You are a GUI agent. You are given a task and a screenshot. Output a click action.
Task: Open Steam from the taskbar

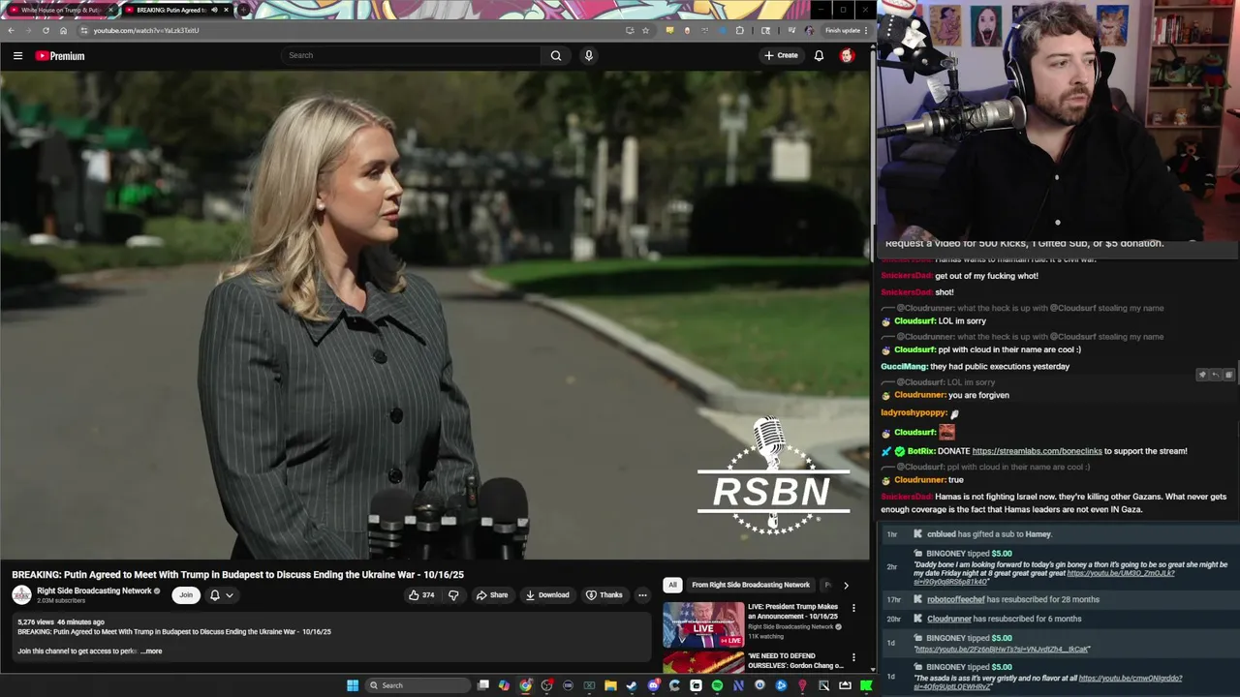(x=632, y=685)
